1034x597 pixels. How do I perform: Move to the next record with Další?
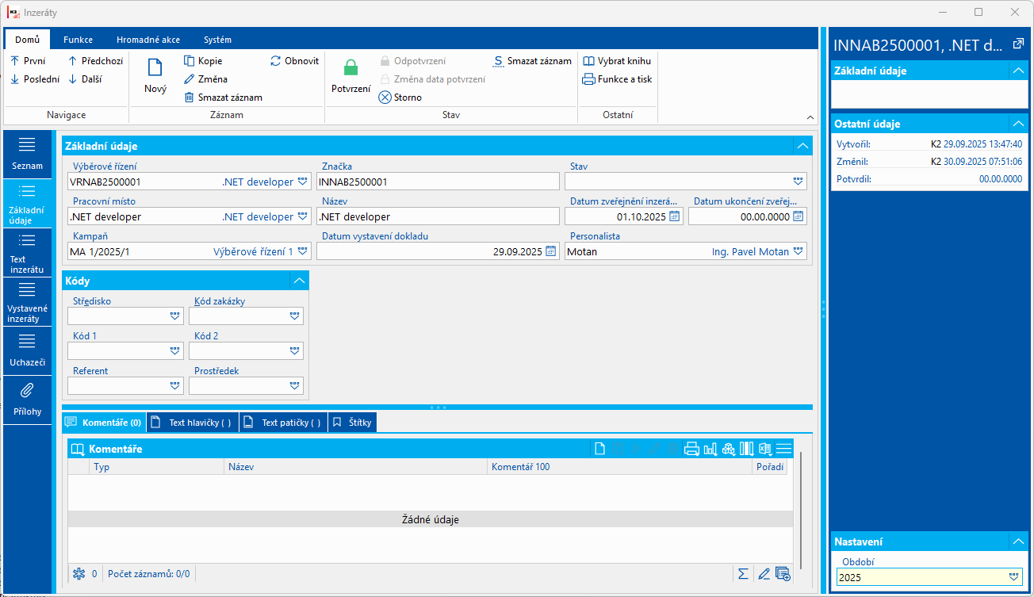tap(85, 79)
